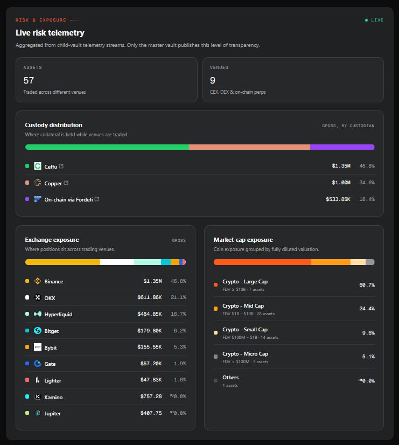Click mint Hyperliquid legend swatch
Screen dimensions: 399x445
click(x=27, y=314)
